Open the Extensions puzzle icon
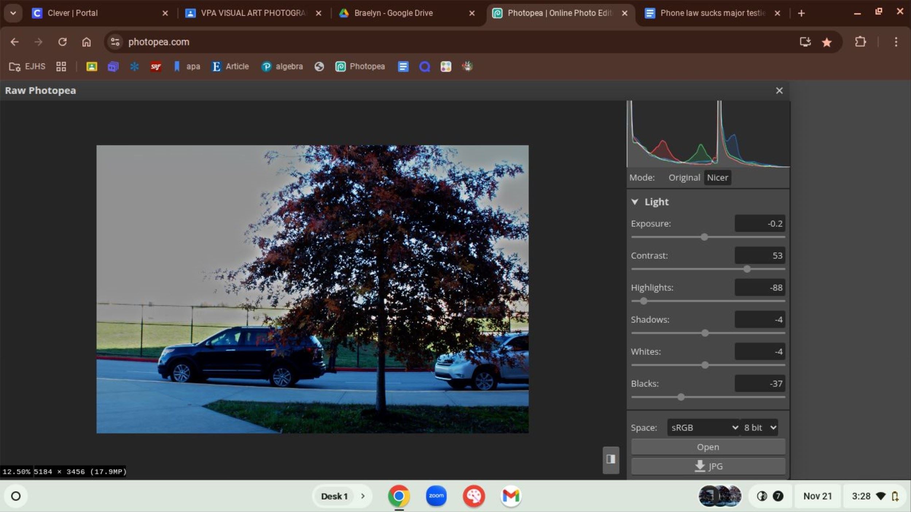 tap(860, 42)
